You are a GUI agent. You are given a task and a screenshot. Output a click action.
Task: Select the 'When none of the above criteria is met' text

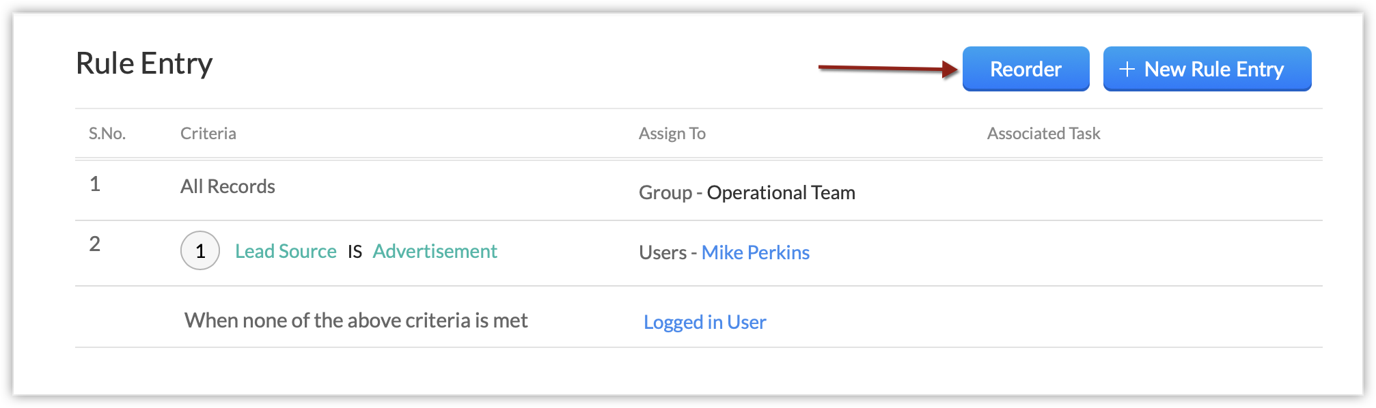point(356,321)
